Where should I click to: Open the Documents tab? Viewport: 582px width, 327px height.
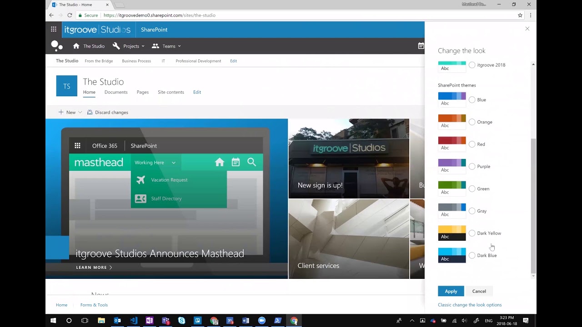pyautogui.click(x=116, y=92)
